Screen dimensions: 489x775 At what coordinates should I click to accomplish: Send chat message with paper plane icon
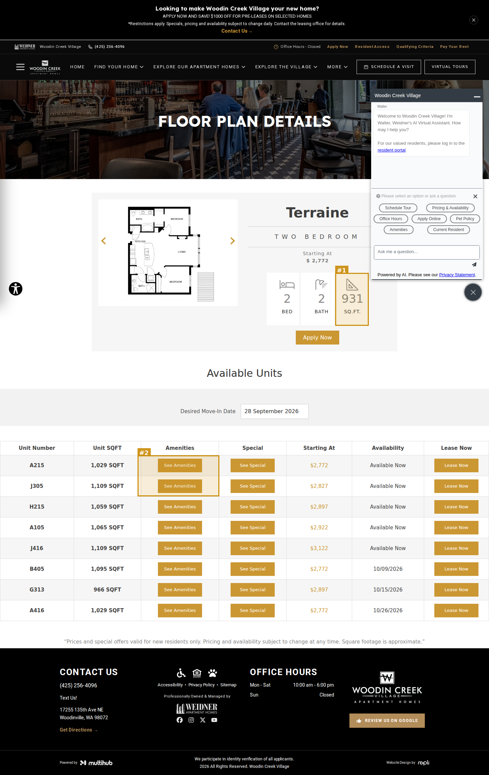click(474, 265)
